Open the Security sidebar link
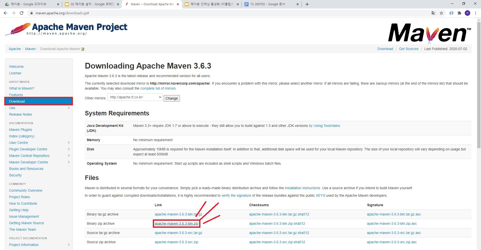The image size is (481, 250). 15,175
